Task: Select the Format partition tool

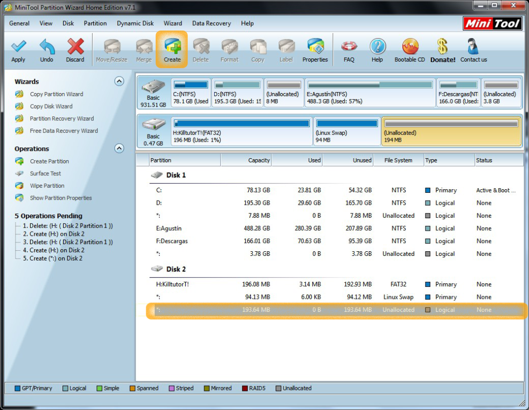Action: point(230,51)
